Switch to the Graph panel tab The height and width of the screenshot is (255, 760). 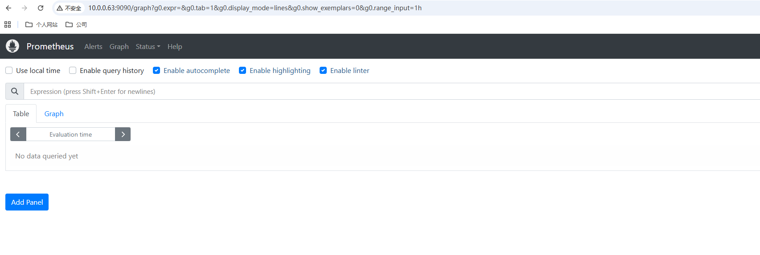pyautogui.click(x=54, y=114)
